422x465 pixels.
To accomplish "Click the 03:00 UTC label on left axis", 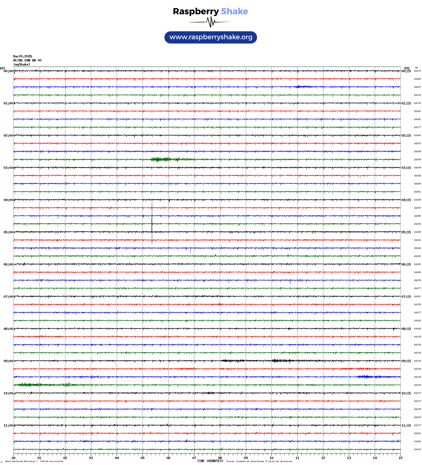I will pos(8,168).
